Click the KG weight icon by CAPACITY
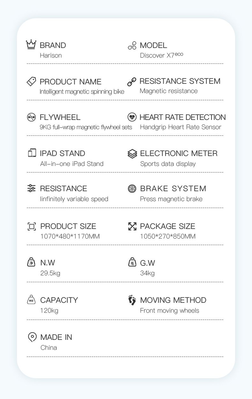 pyautogui.click(x=31, y=300)
